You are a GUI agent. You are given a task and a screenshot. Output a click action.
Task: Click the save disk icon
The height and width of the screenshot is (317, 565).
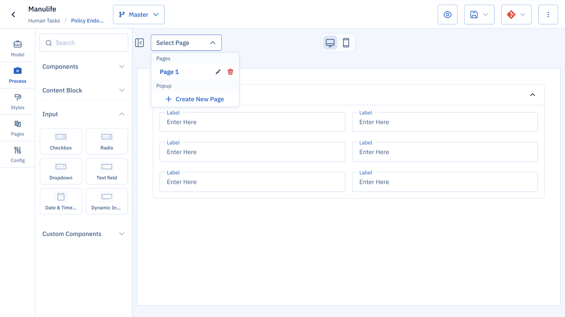(x=474, y=15)
